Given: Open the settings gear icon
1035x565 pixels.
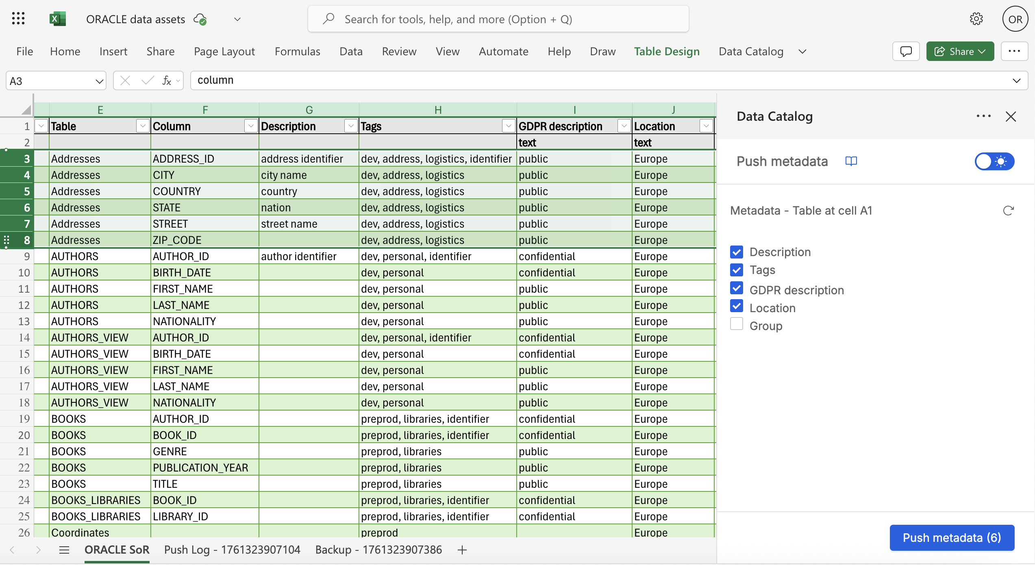Looking at the screenshot, I should pos(976,19).
